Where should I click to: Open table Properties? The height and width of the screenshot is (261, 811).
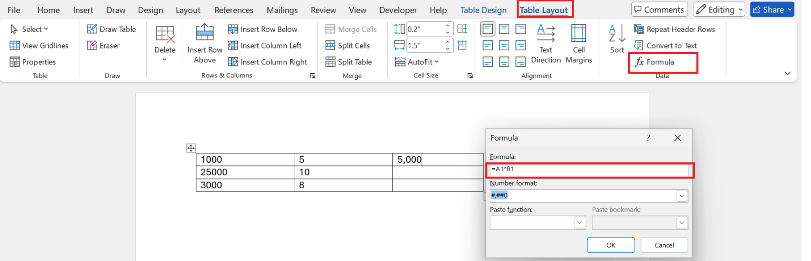click(33, 62)
